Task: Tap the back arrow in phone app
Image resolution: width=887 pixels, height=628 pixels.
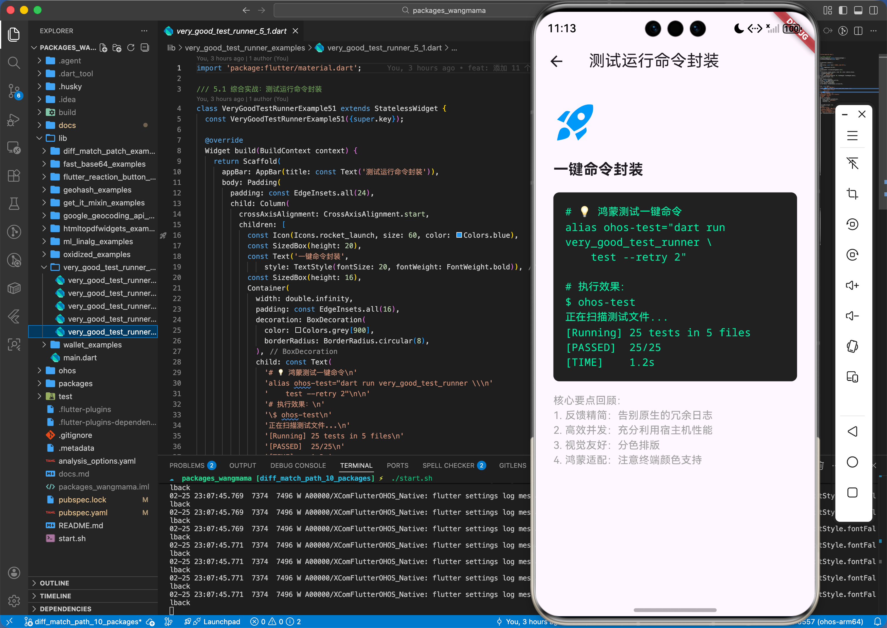Action: pos(556,61)
